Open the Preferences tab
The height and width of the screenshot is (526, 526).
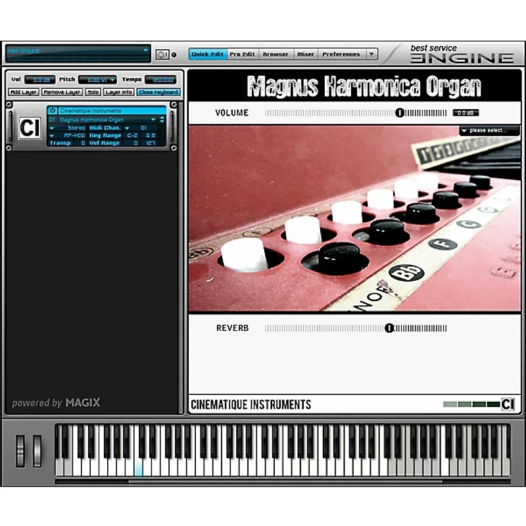point(341,54)
